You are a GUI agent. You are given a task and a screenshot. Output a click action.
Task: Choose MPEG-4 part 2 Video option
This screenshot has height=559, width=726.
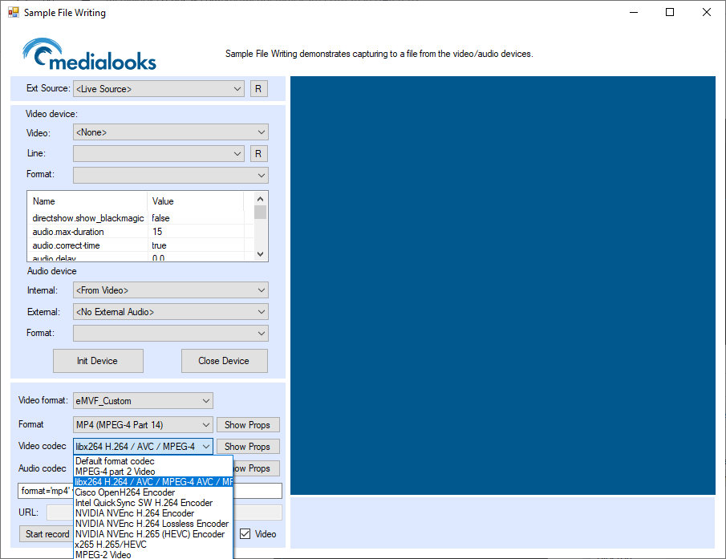point(153,472)
